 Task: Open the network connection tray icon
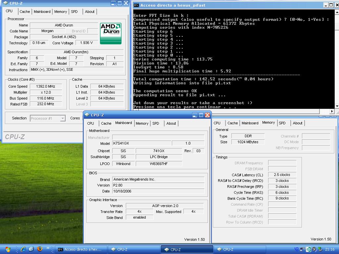[302, 249]
